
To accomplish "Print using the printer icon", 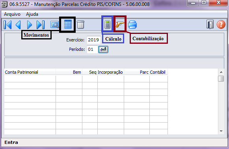I will click(x=132, y=24).
